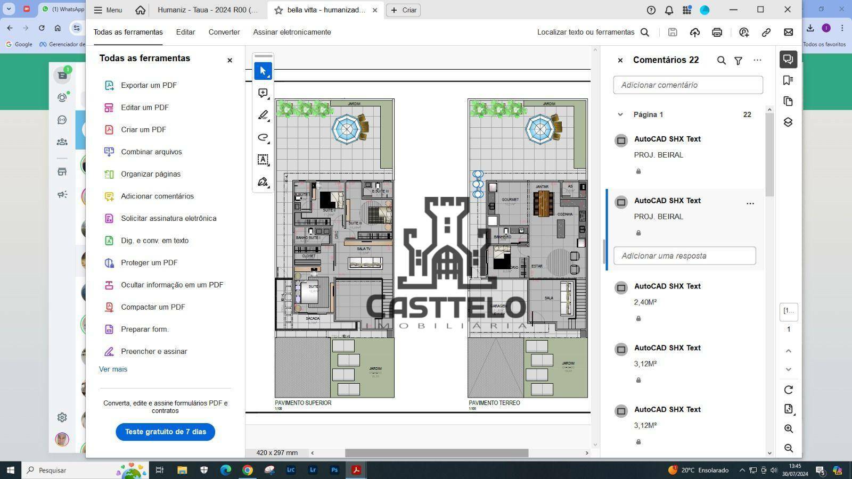Click Teste gratuito de 7 dias button
Image resolution: width=852 pixels, height=479 pixels.
click(165, 432)
